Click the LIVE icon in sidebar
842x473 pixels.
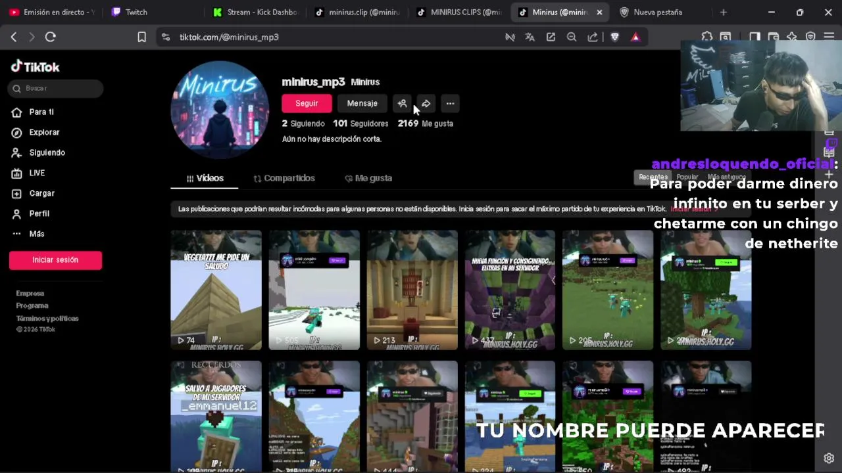(16, 173)
